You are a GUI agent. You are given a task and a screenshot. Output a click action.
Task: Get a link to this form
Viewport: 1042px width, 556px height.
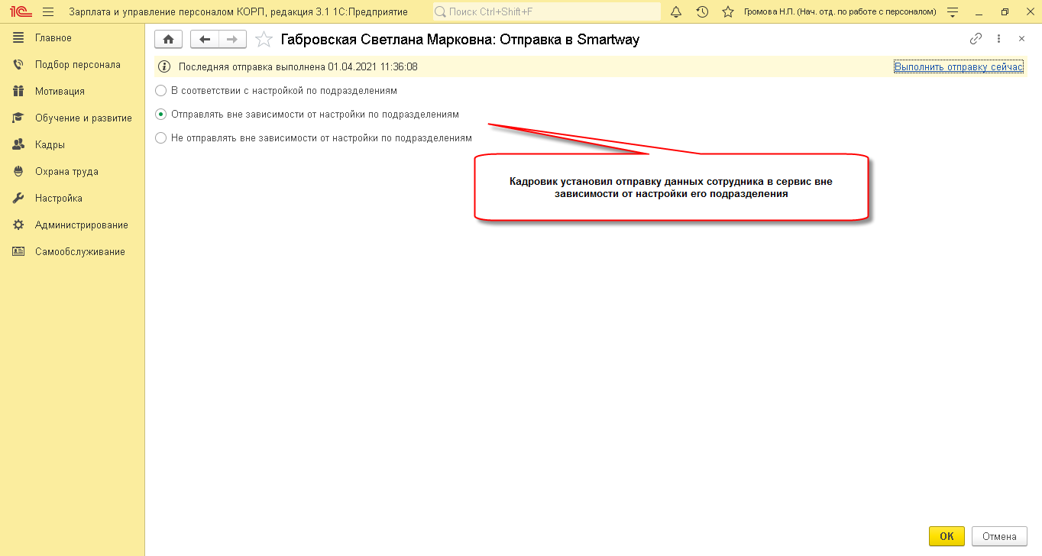976,39
